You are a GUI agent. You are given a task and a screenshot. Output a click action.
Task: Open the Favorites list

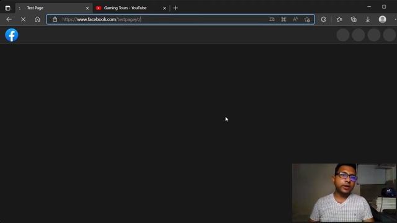pos(339,19)
